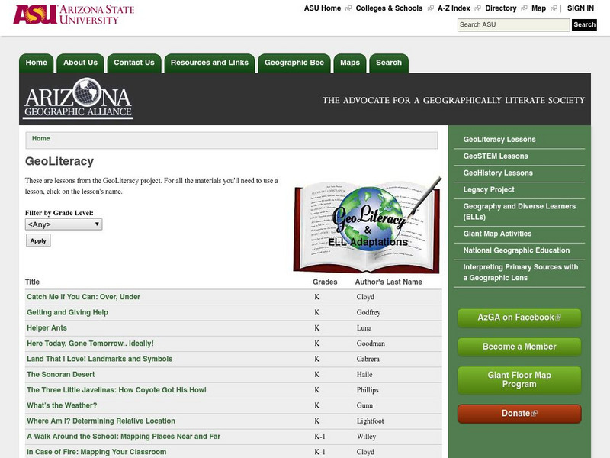Image resolution: width=610 pixels, height=458 pixels.
Task: Open In Case of Fire: Mapping Your Classroom
Action: [x=97, y=452]
